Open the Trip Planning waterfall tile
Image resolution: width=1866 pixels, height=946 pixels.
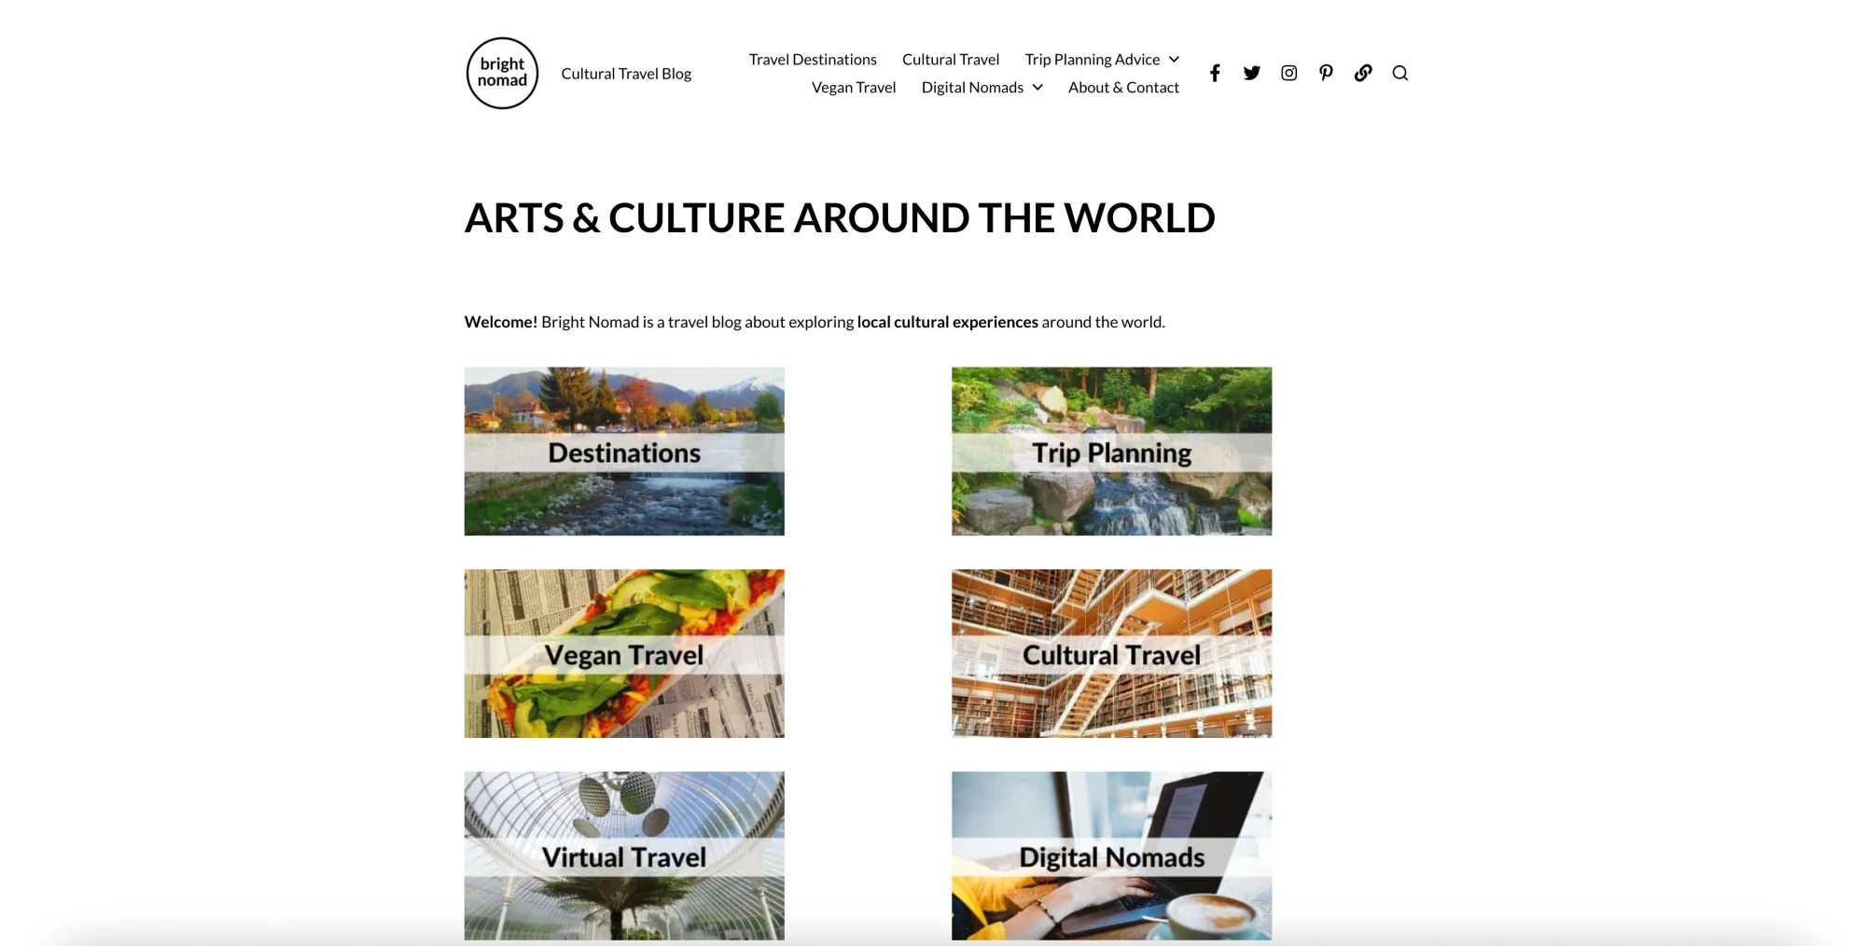click(1111, 451)
